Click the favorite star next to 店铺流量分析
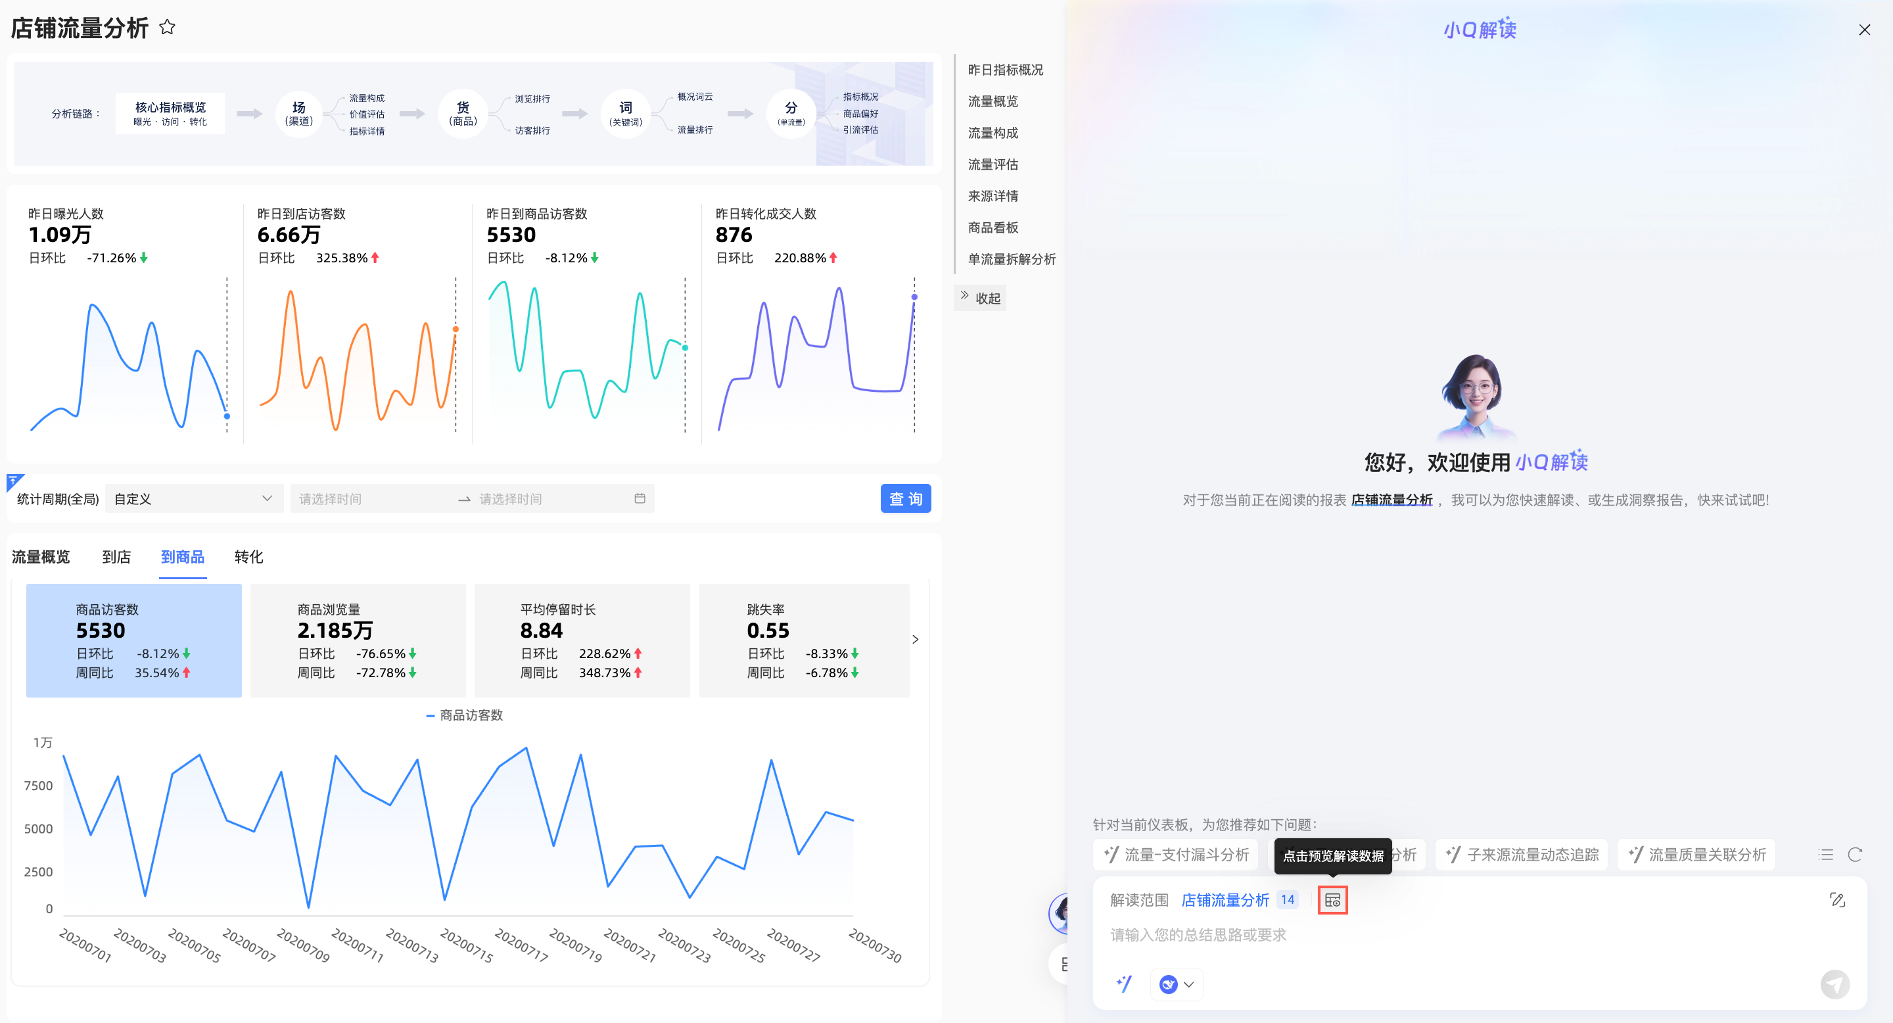Image resolution: width=1893 pixels, height=1023 pixels. (168, 28)
